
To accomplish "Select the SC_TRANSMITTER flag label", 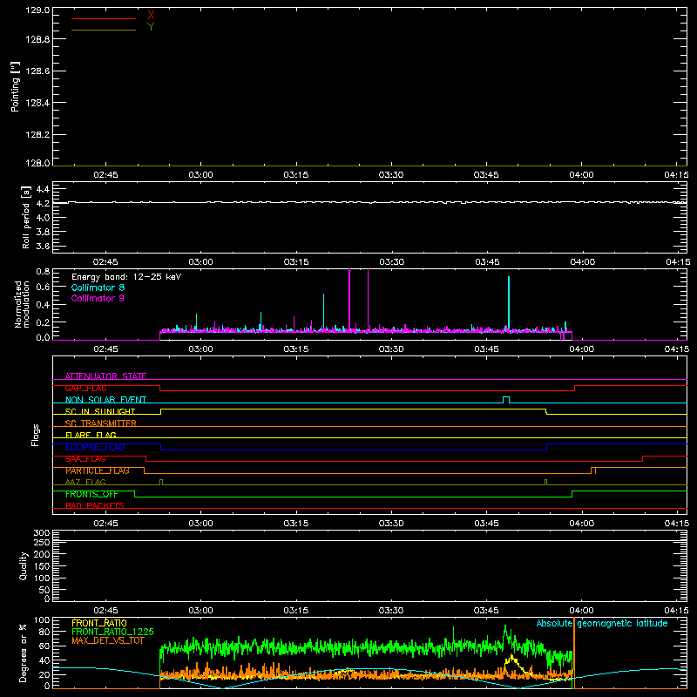I will (x=101, y=423).
